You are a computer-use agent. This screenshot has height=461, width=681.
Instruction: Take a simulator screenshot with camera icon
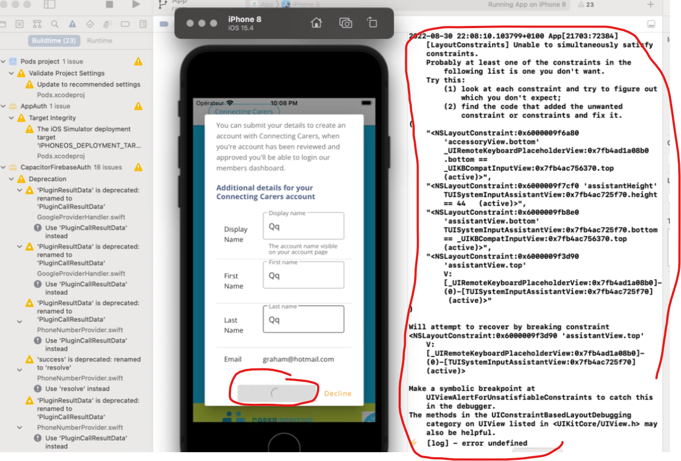346,23
